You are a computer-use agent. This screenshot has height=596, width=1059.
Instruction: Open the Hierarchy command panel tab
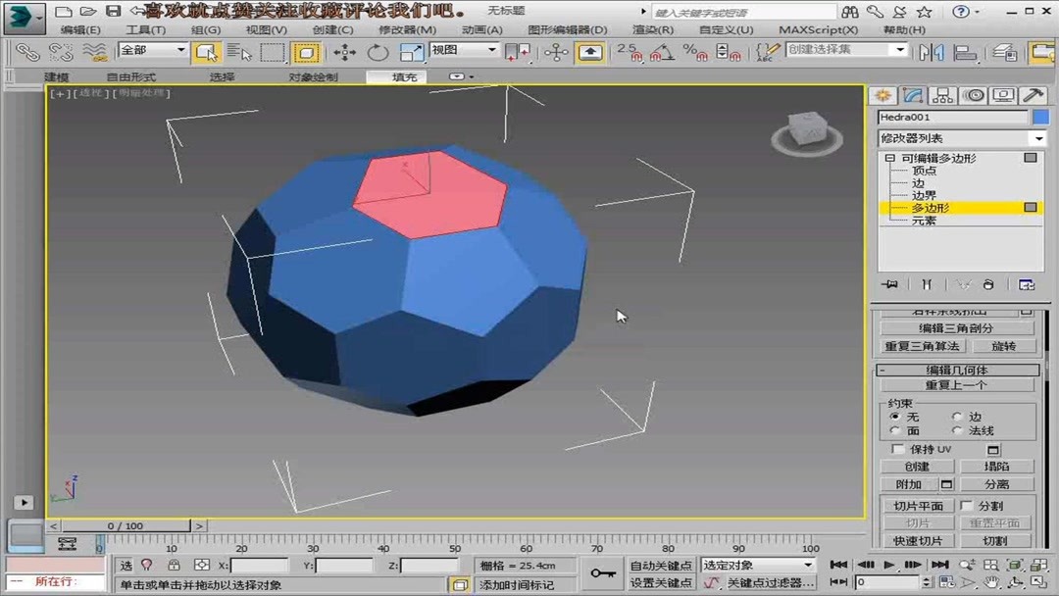(x=942, y=94)
